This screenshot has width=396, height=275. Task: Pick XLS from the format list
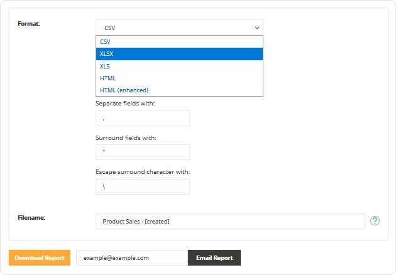179,66
